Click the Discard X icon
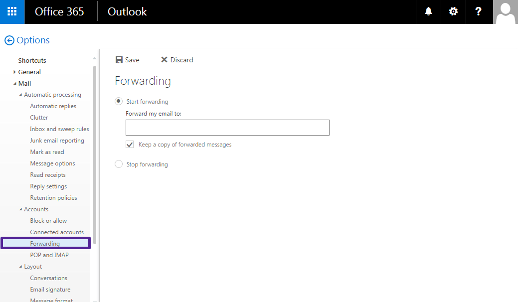The width and height of the screenshot is (518, 302). pyautogui.click(x=164, y=60)
